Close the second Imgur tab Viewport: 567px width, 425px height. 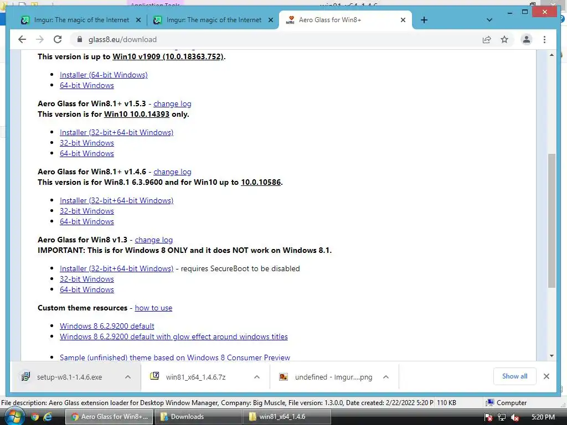[270, 20]
